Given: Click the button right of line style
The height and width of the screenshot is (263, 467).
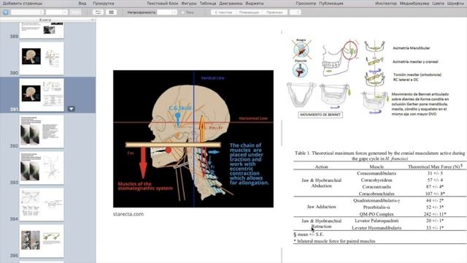Looking at the screenshot, I should (x=111, y=12).
